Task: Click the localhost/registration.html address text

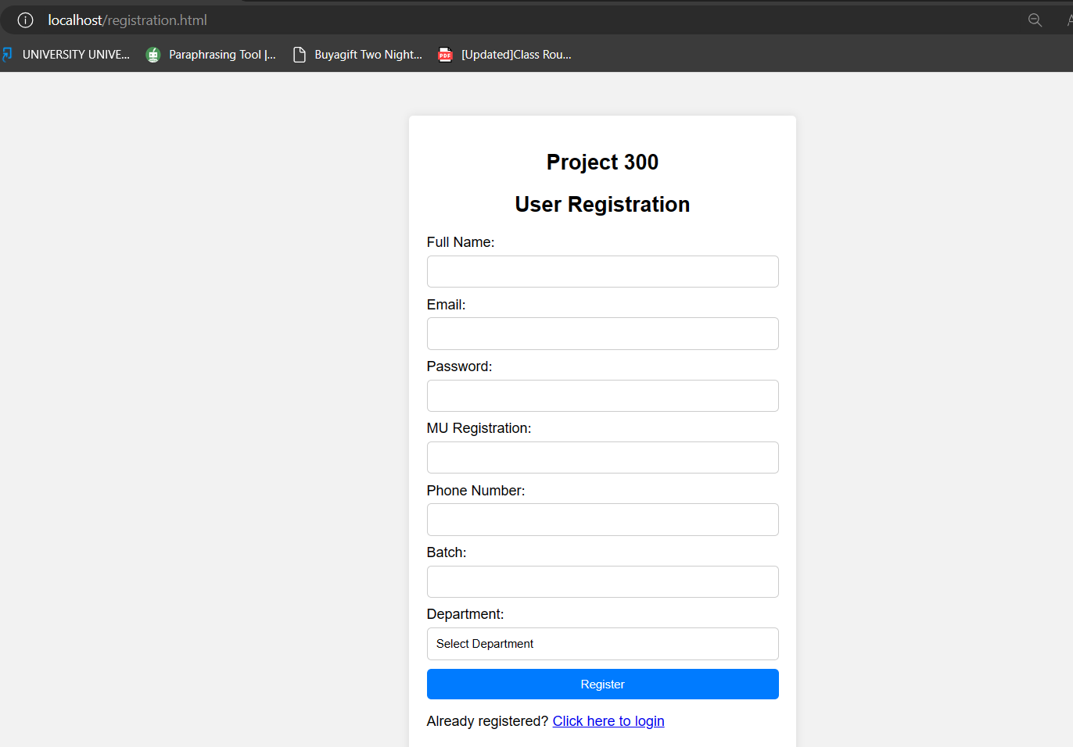Action: (127, 20)
